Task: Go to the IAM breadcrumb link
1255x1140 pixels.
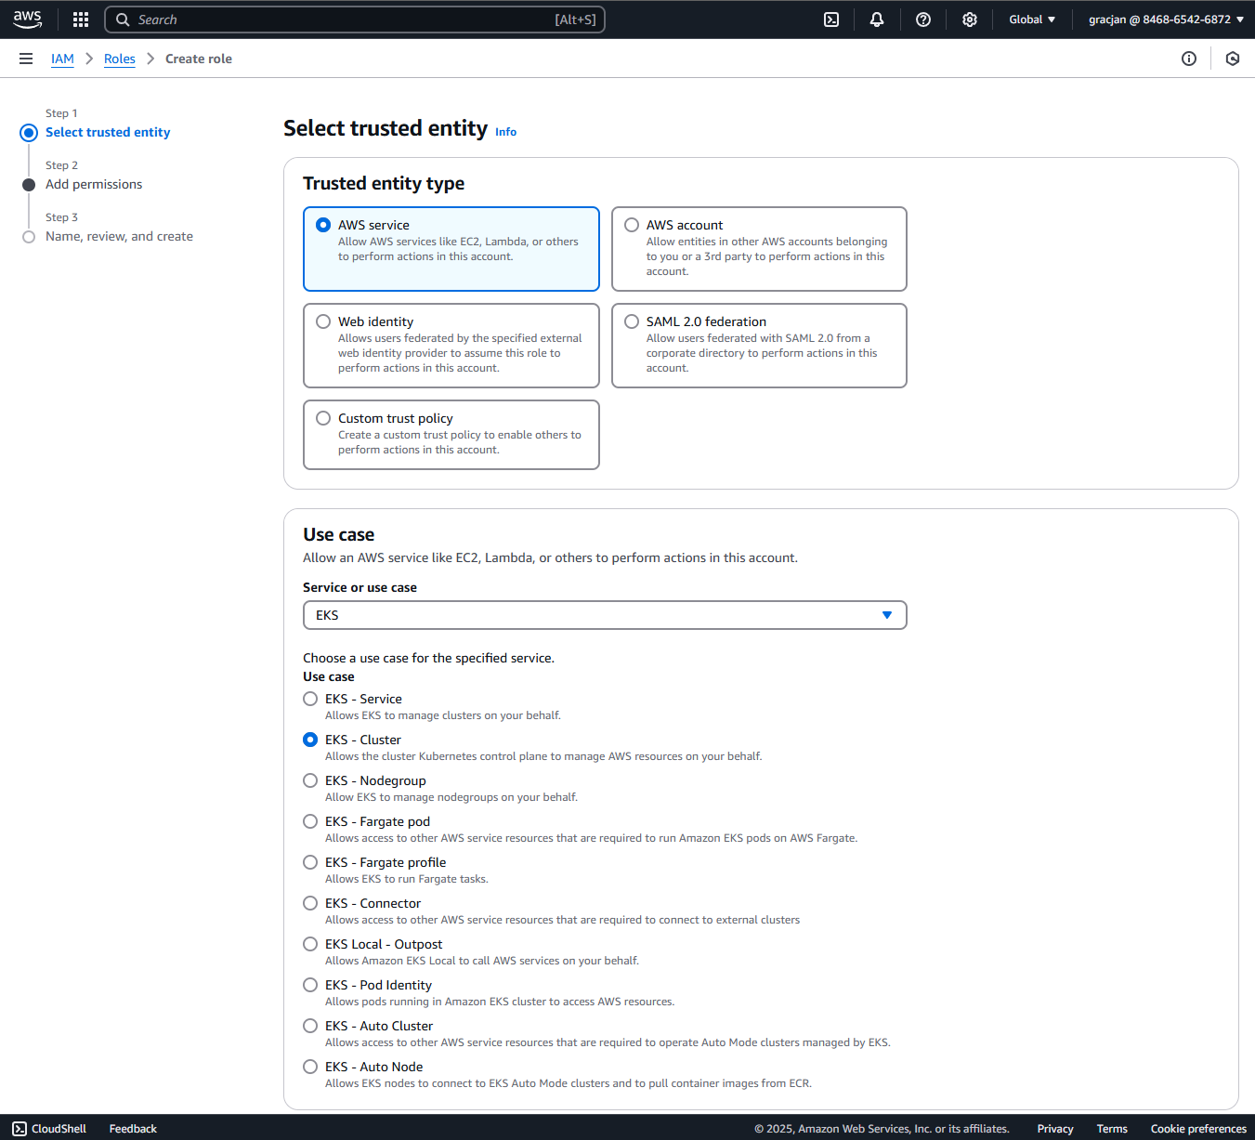Action: point(62,59)
